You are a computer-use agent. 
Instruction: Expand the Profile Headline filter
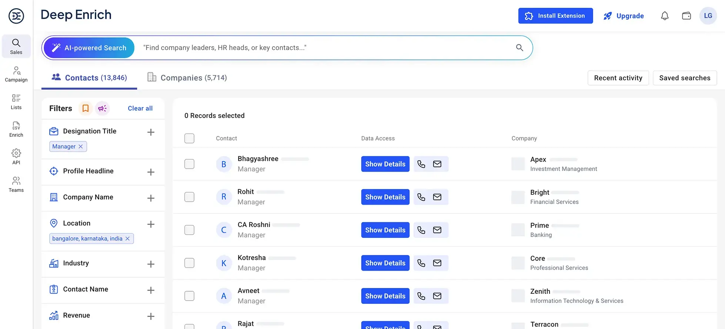(151, 172)
